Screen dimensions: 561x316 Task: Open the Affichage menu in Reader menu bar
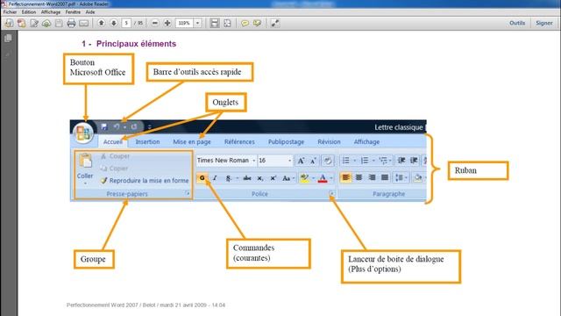tap(51, 11)
